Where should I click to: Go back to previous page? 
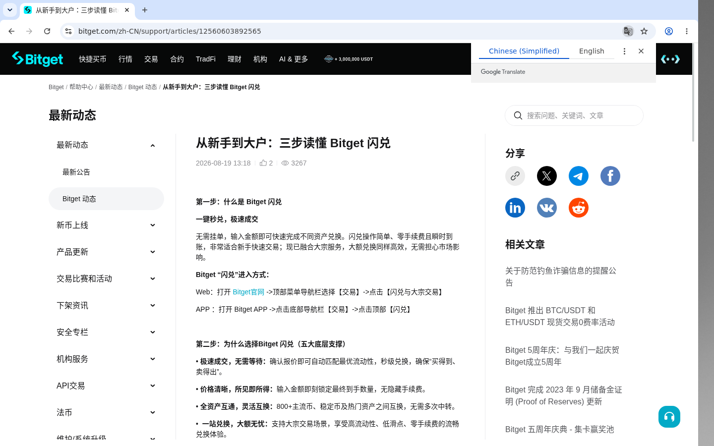click(11, 31)
